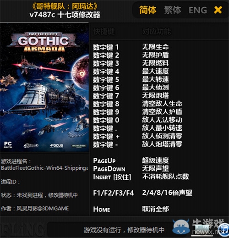The width and height of the screenshot is (229, 238).
Task: Select the 无限护盾 cheat row
Action: point(155,55)
